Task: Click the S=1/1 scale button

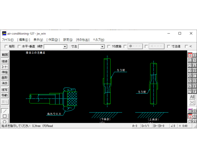Action: (x=145, y=126)
